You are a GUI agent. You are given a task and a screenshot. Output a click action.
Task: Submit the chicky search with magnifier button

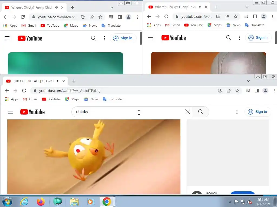[201, 112]
